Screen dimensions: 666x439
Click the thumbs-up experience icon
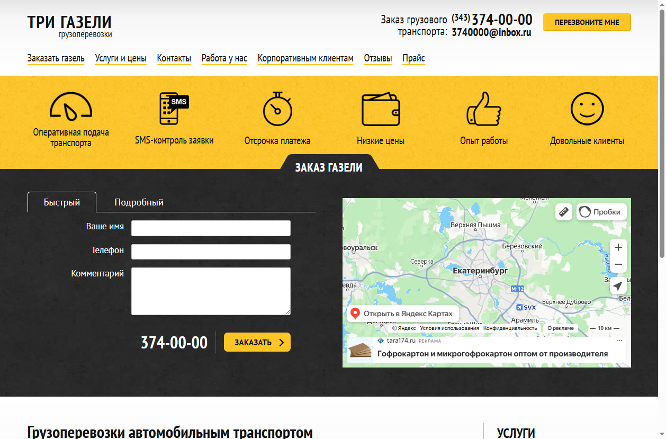point(484,109)
